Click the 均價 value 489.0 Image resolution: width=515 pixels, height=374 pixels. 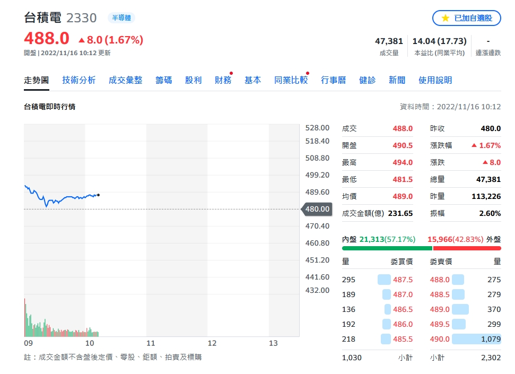(403, 196)
